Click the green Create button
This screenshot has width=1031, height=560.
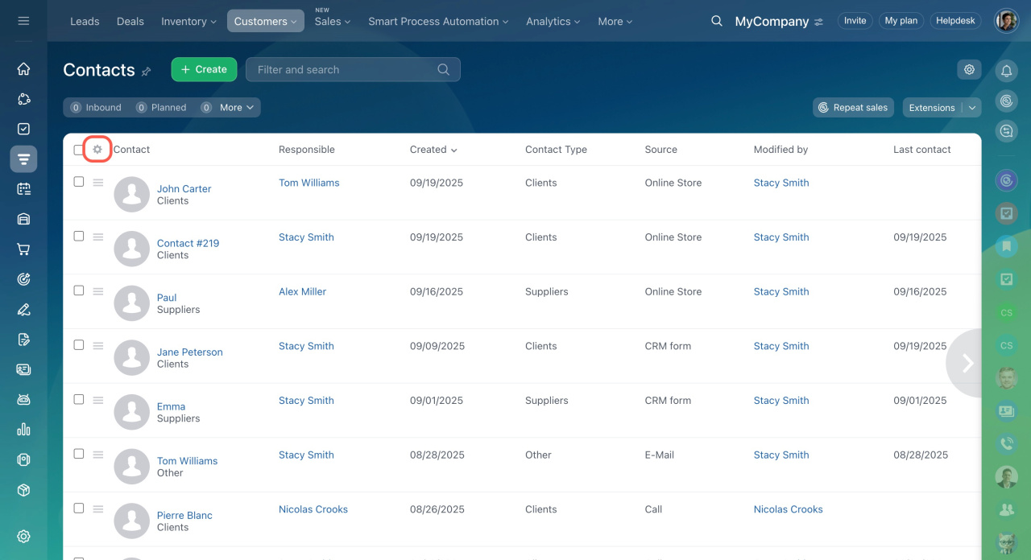tap(204, 70)
